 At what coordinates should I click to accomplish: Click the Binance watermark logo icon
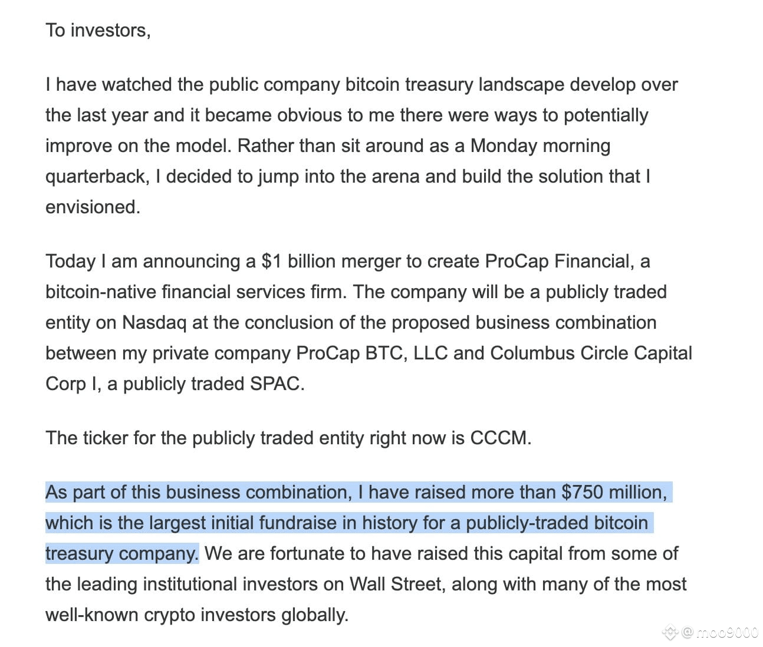click(670, 633)
